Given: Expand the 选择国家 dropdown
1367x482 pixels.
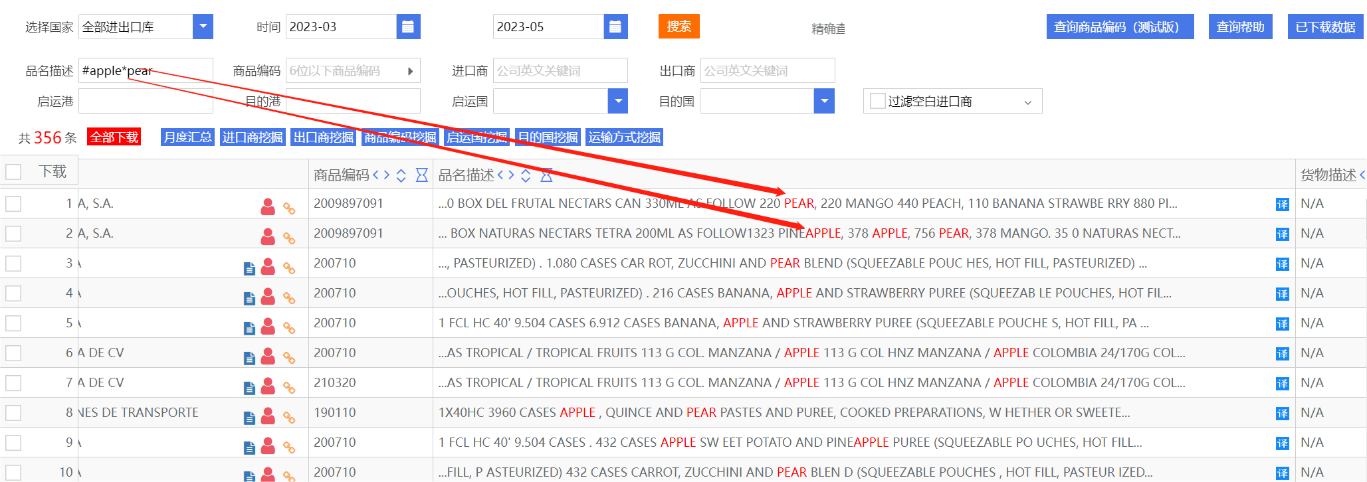Looking at the screenshot, I should pos(203,27).
